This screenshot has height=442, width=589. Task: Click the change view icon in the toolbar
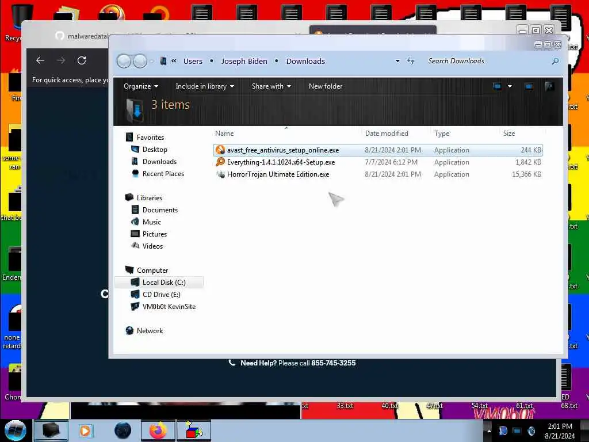(497, 86)
